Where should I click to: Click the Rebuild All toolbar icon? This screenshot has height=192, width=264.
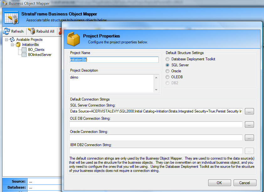[31, 31]
